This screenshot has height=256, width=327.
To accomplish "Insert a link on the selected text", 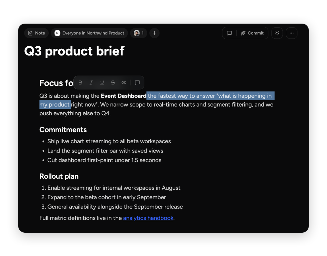I will pos(124,82).
